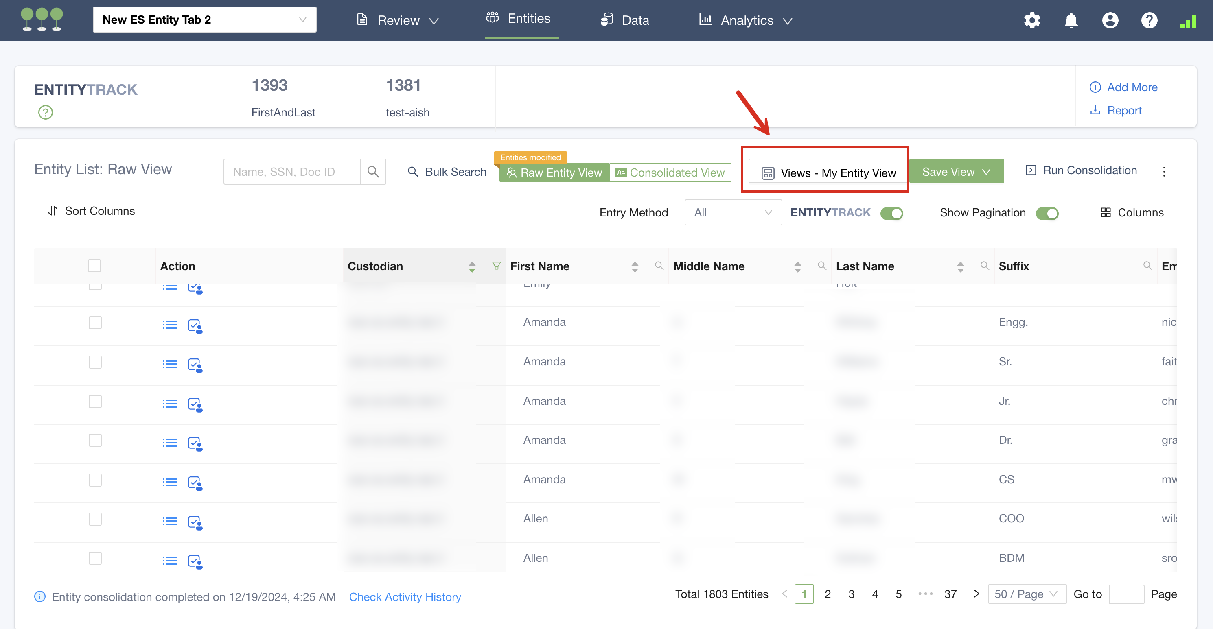
Task: Toggle the ENTITYTRACK switch off
Action: pos(891,213)
